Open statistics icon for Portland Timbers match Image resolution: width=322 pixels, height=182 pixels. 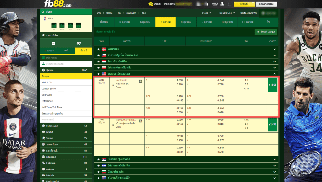pyautogui.click(x=141, y=121)
